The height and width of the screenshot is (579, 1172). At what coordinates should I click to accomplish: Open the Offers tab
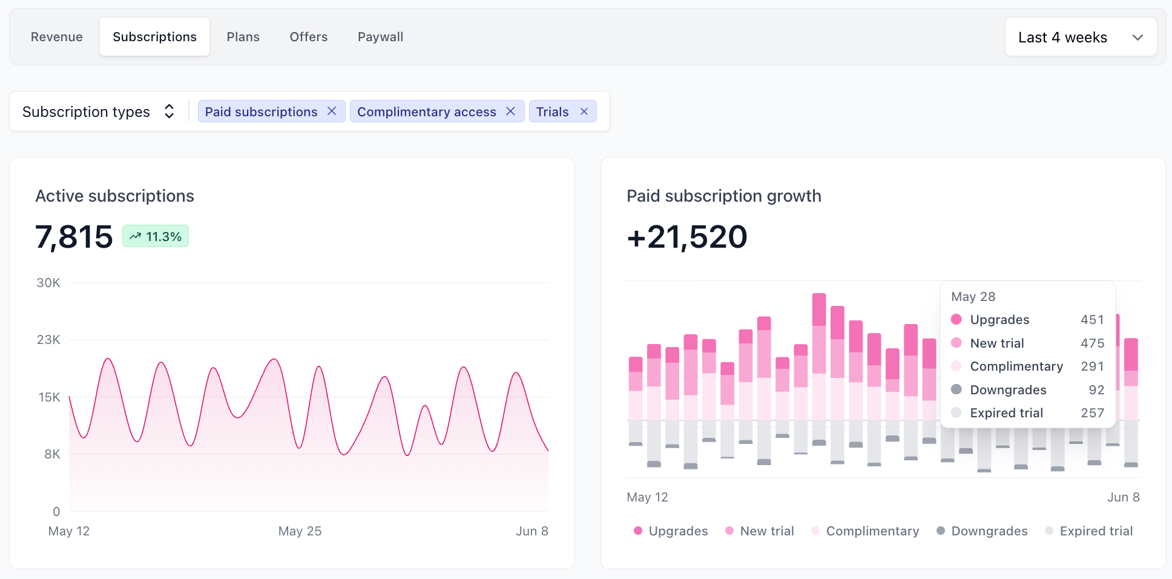(309, 37)
